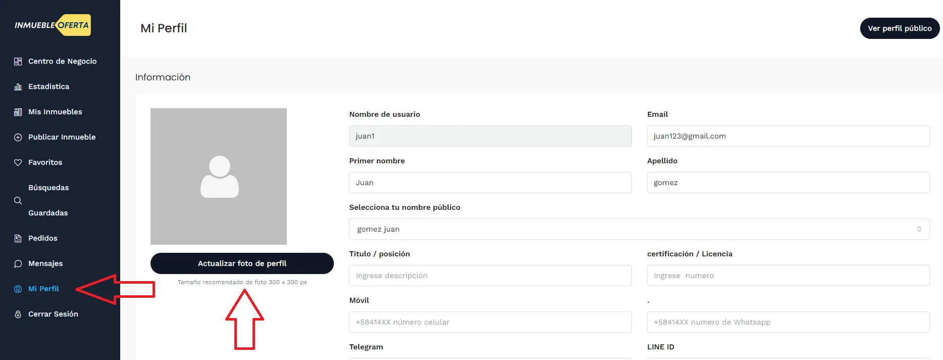Click Actualizar foto de perfil button
The height and width of the screenshot is (360, 943).
tap(242, 263)
